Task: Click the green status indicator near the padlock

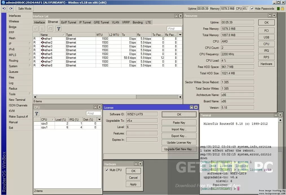Action: (278, 8)
